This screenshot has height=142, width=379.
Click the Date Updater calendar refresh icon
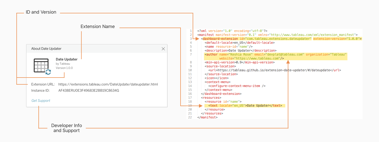(x=42, y=67)
